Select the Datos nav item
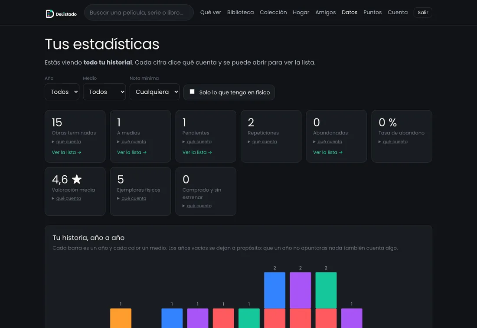Viewport: 477px width, 328px height. click(x=350, y=13)
